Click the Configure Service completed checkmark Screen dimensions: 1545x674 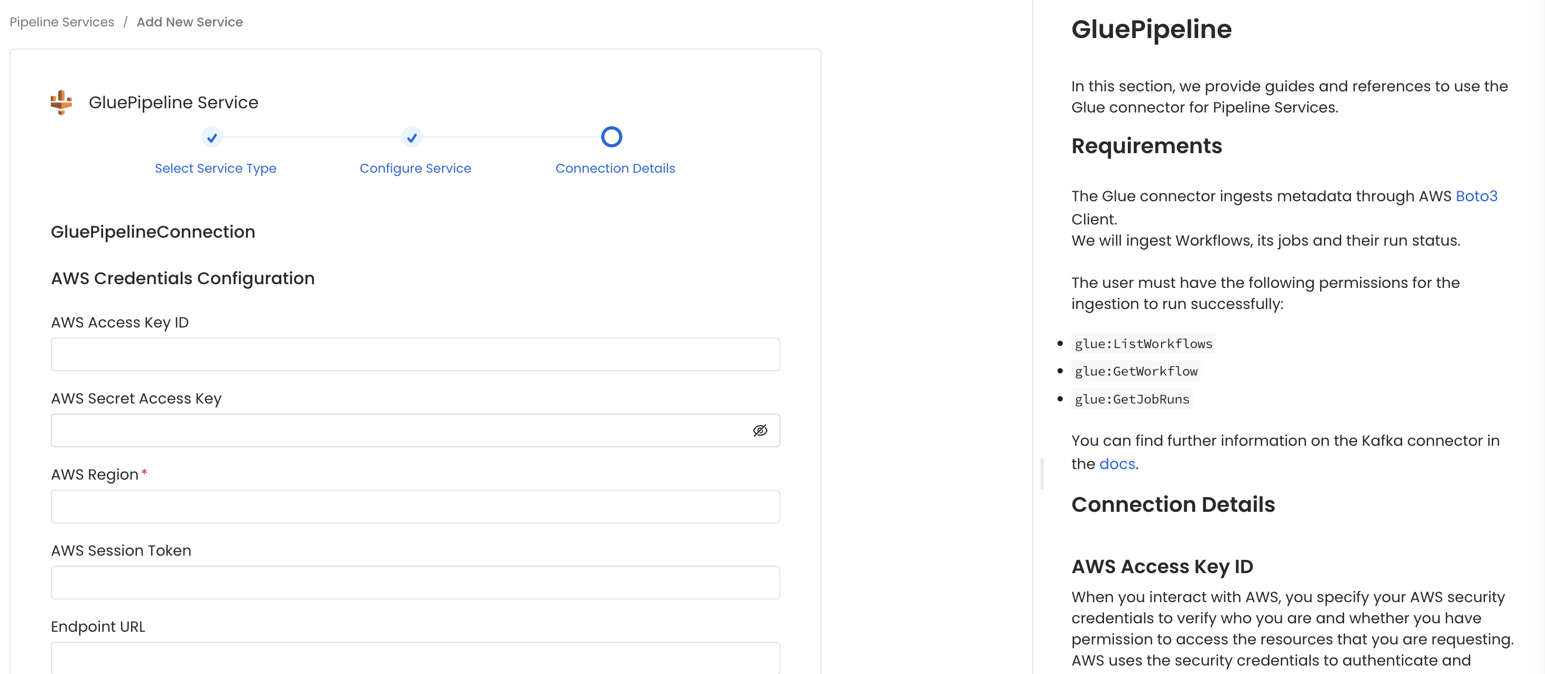pyautogui.click(x=411, y=137)
